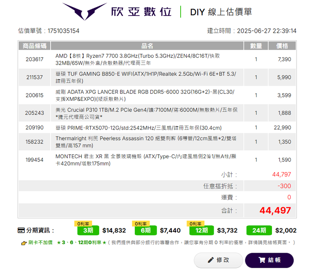Click the 運費 label
The image size is (311, 275).
click(229, 197)
